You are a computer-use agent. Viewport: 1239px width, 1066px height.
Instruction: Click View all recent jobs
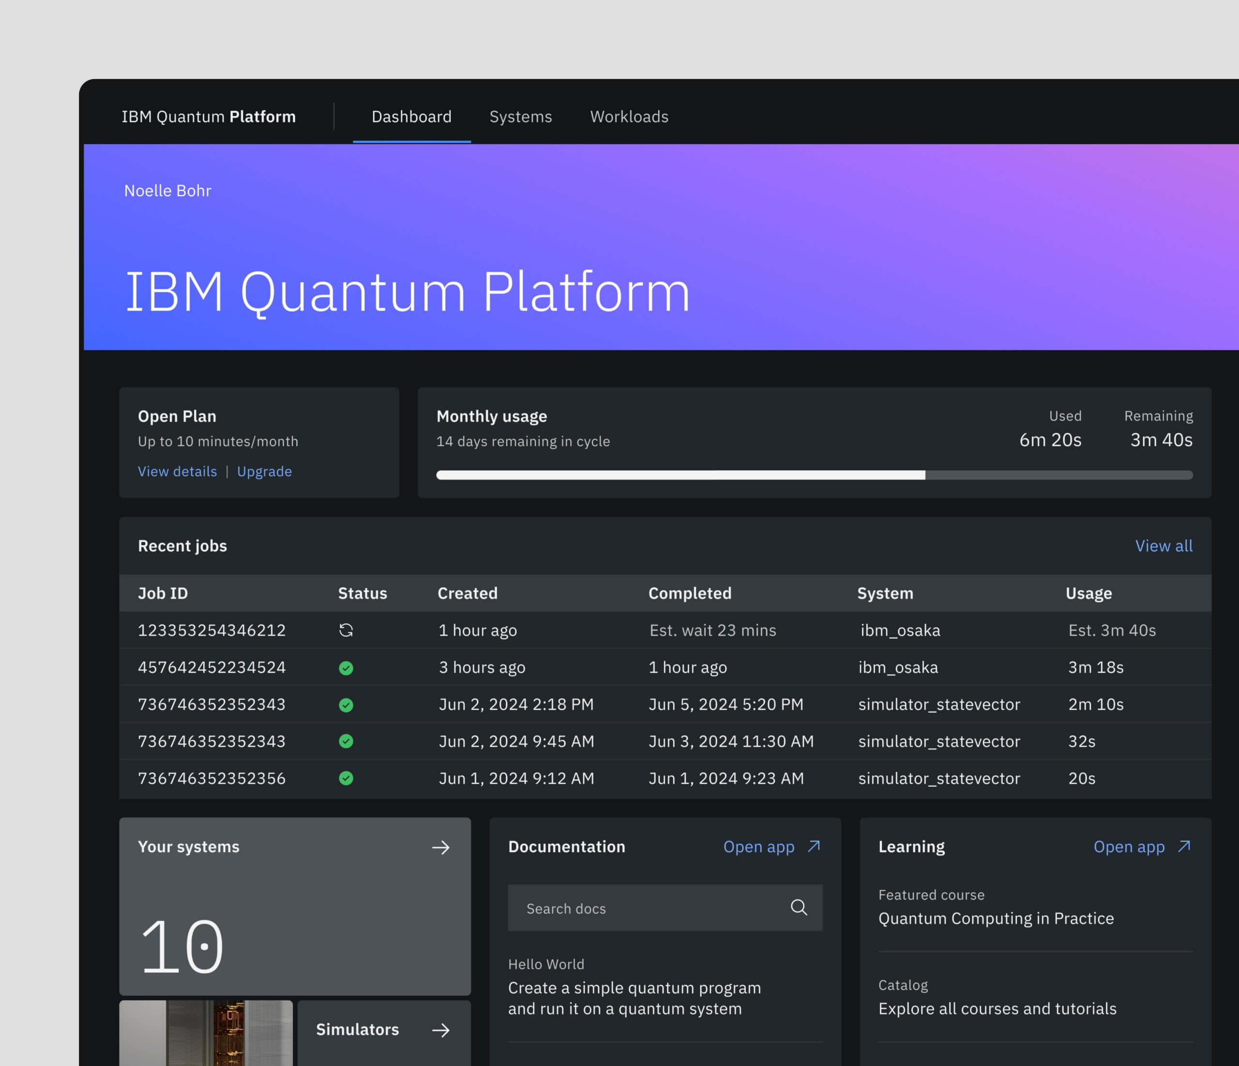click(x=1163, y=546)
